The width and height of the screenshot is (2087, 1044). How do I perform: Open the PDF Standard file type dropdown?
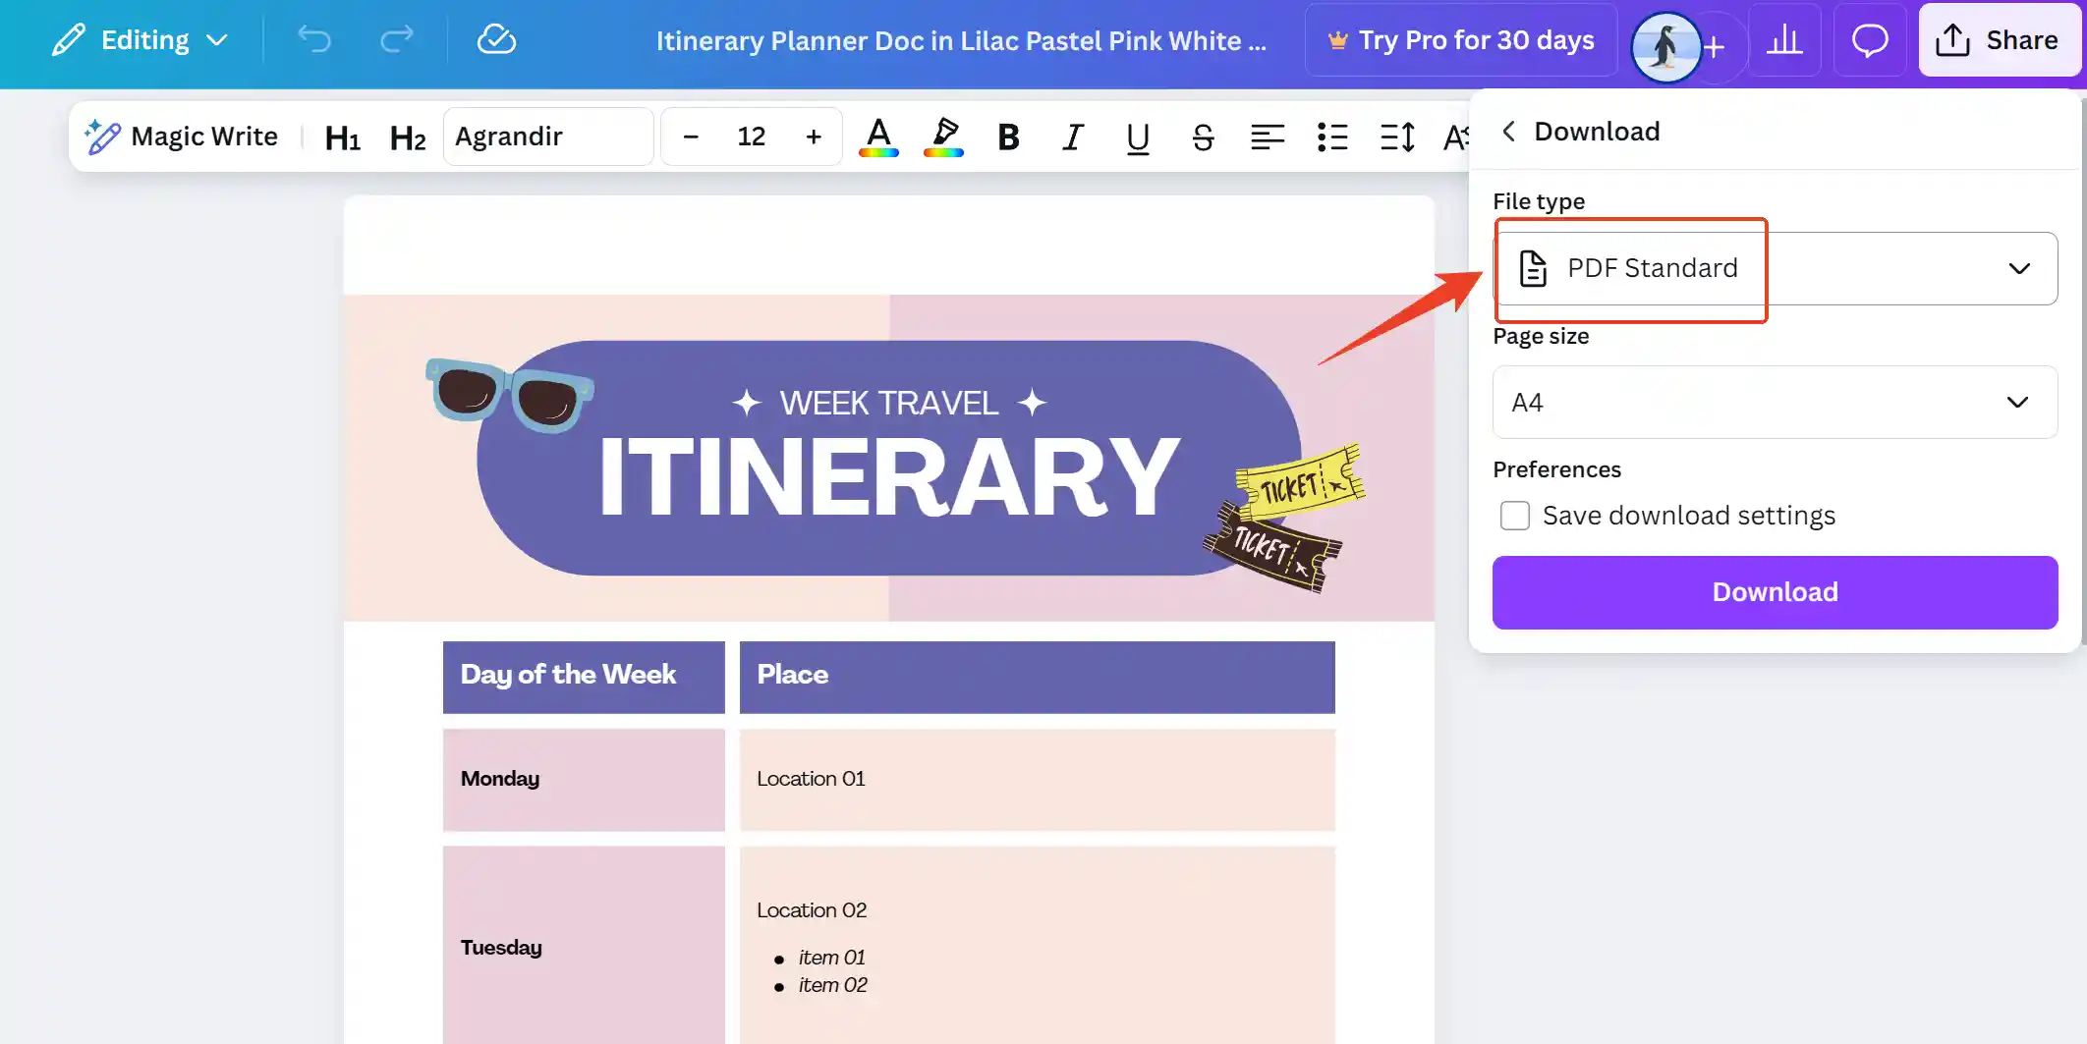point(1775,268)
